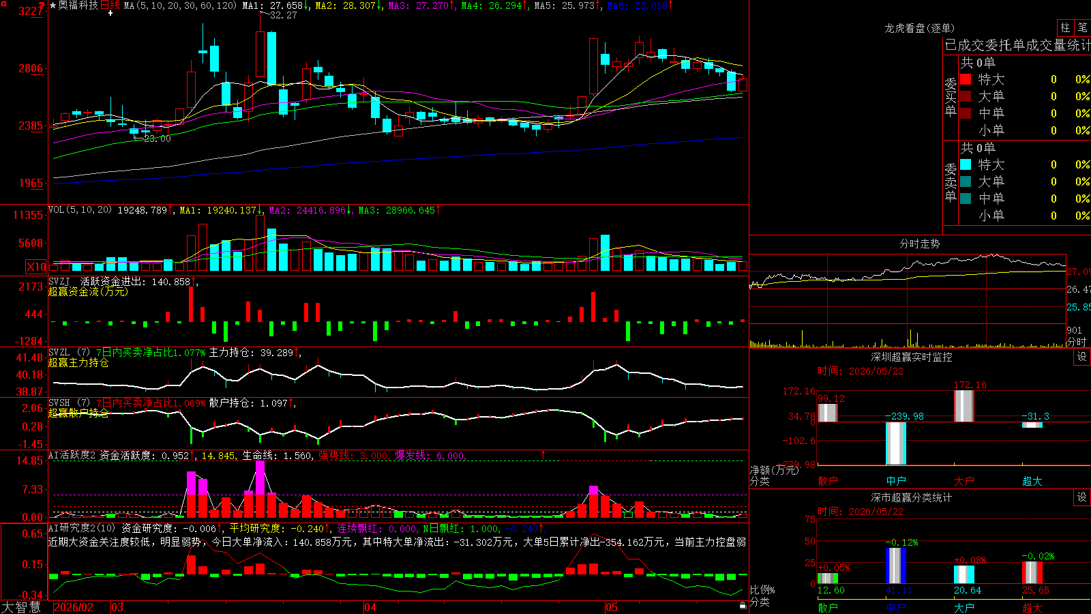Click the 委买单 section label
Viewport: 1091px width, 614px height.
(x=951, y=98)
